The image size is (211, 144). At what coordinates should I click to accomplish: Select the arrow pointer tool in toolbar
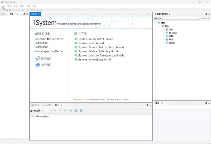pos(28,10)
